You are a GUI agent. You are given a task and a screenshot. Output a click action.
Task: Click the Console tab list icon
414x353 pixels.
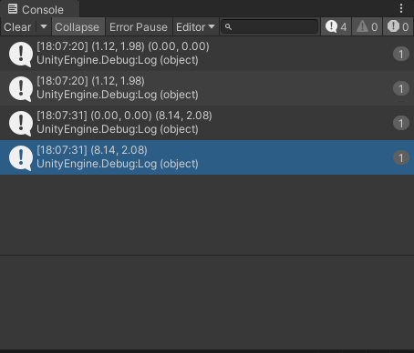tap(13, 9)
